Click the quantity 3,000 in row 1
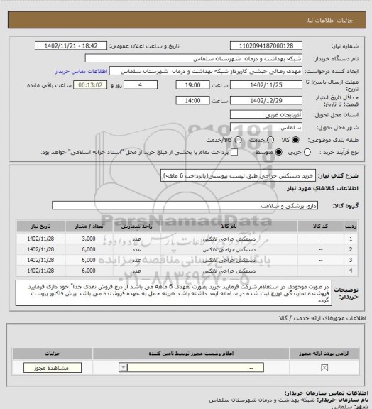 (x=89, y=239)
